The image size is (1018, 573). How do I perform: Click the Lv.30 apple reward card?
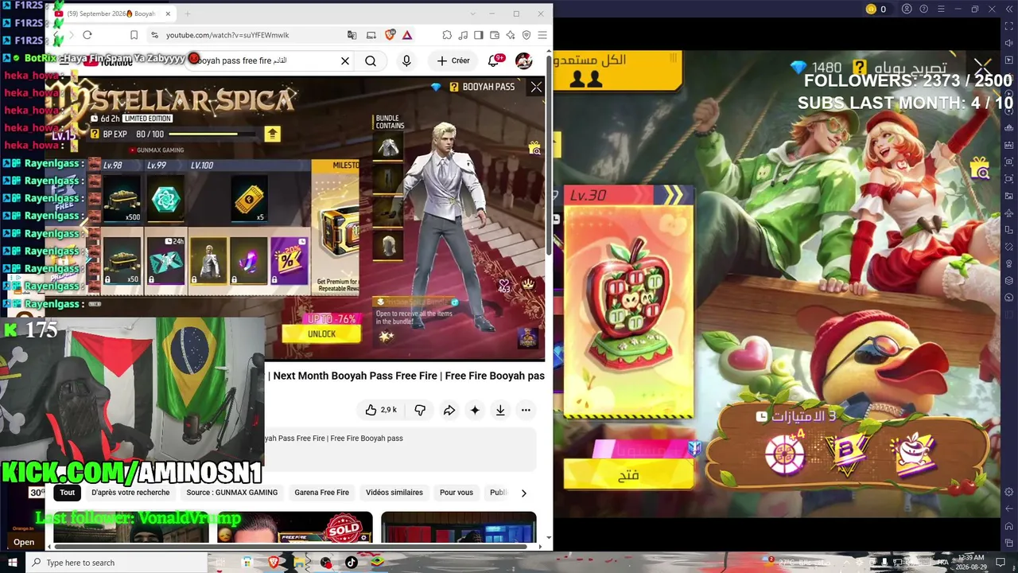(628, 302)
